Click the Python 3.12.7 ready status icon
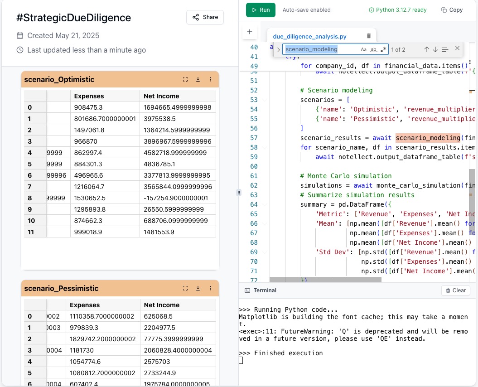Screen dimensions: 478x387 tap(372, 10)
